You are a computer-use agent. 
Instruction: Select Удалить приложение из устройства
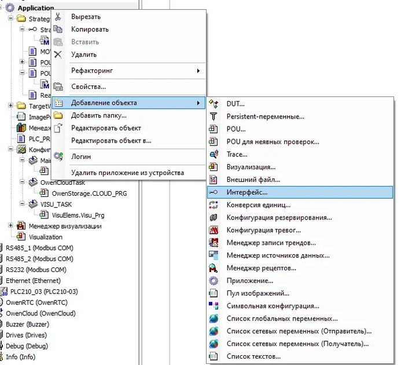pos(128,173)
